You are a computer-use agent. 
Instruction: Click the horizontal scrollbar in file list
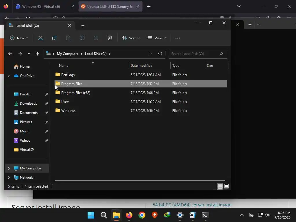coord(140,181)
